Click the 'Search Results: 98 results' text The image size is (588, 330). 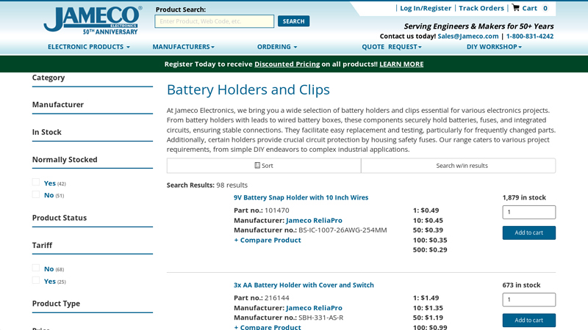(207, 186)
